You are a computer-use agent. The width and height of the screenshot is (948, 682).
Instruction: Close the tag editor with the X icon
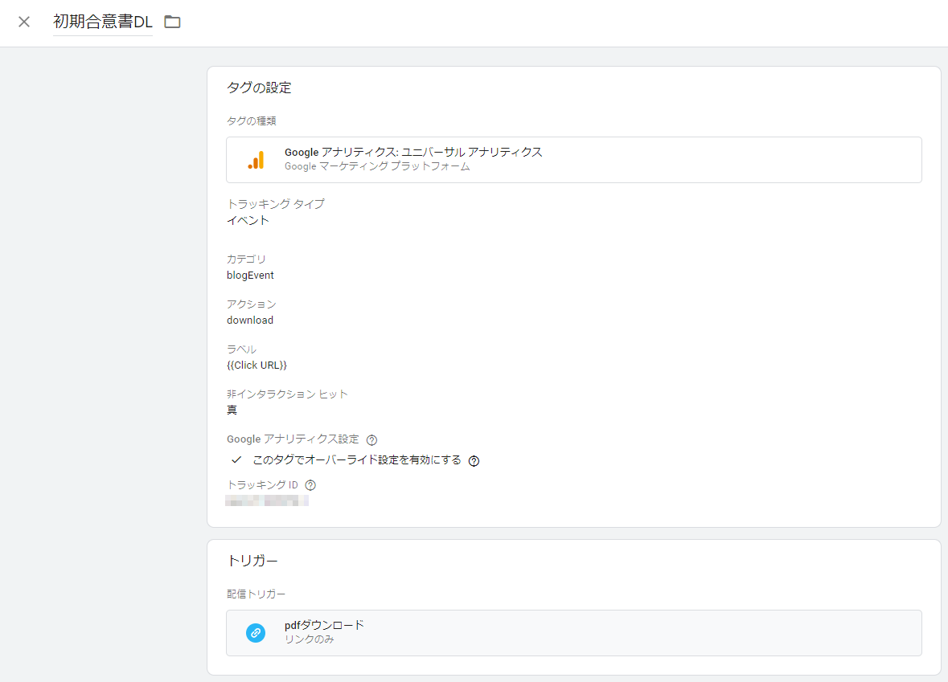point(24,22)
